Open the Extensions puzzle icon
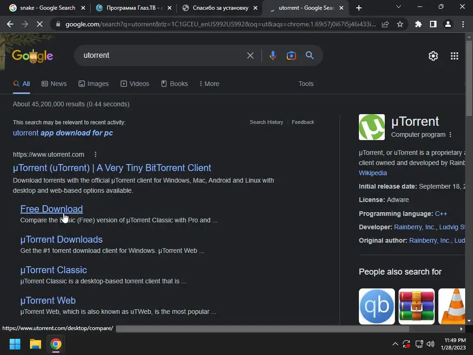 [418, 24]
